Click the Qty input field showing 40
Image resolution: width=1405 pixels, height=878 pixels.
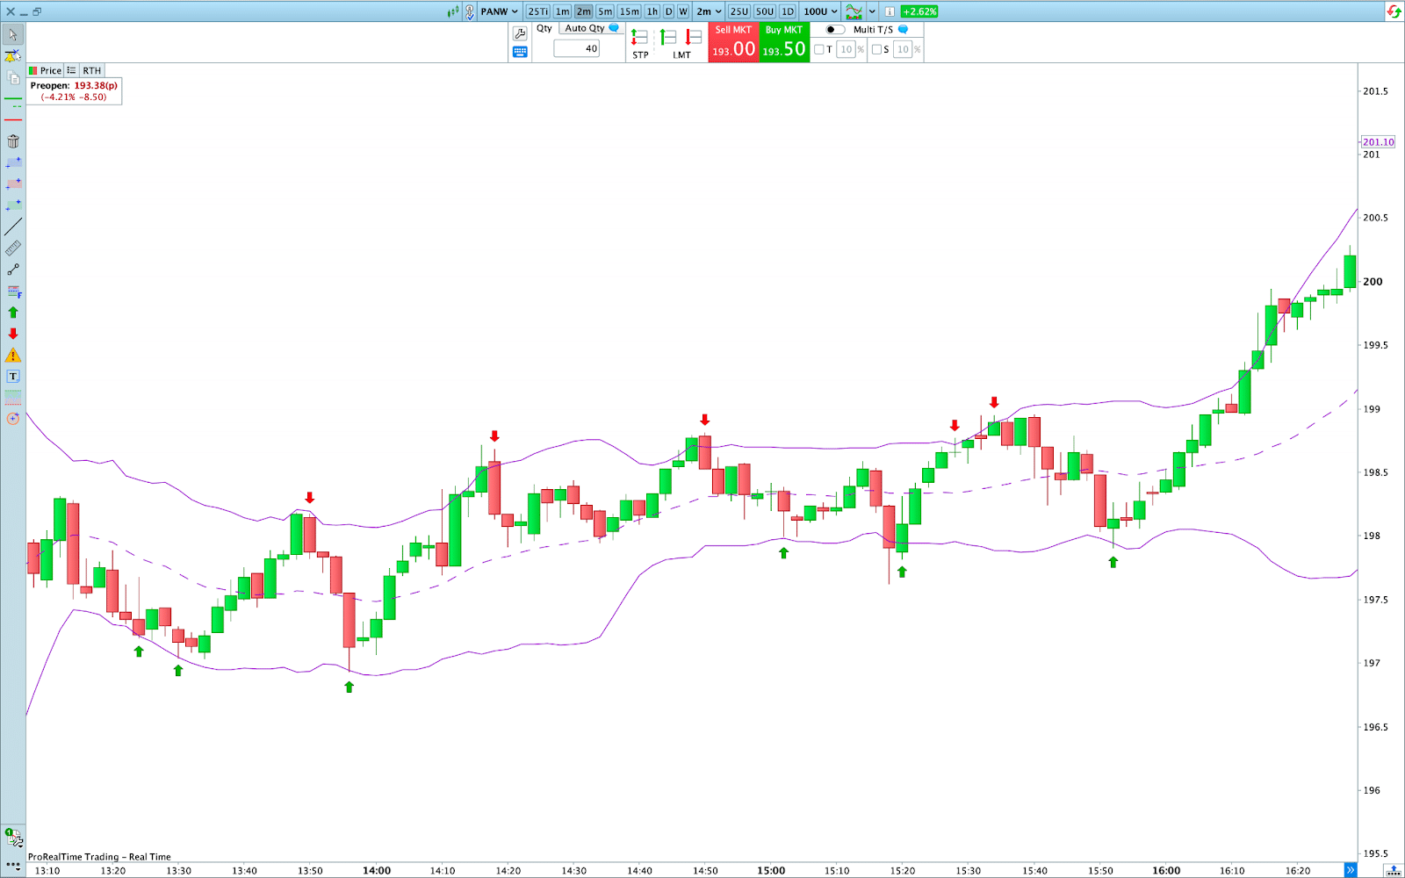tap(577, 49)
